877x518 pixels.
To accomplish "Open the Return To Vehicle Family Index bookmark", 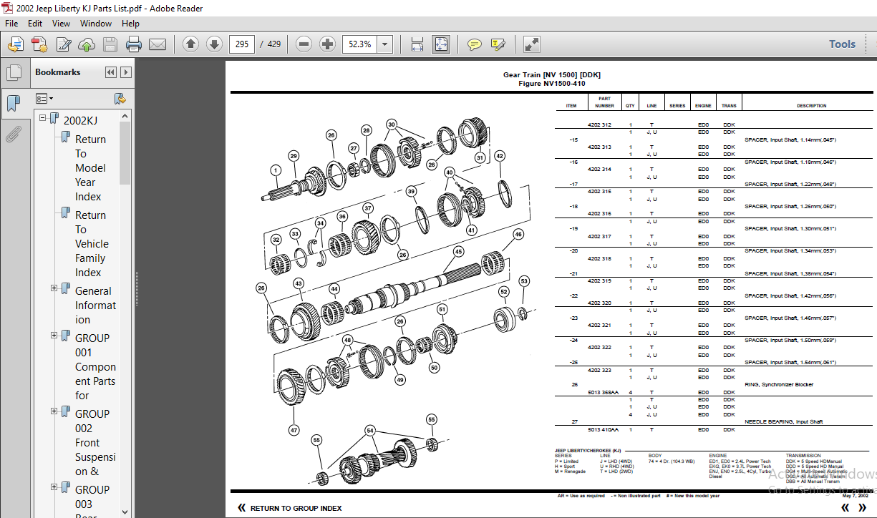I will 90,244.
